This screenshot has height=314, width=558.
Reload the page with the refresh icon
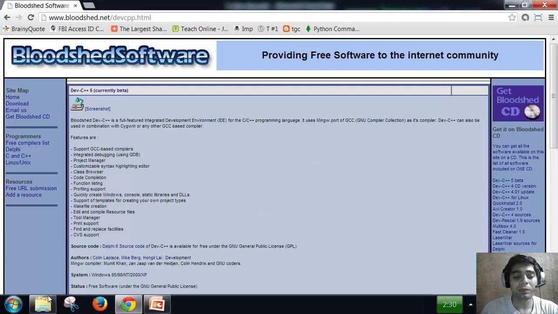click(31, 17)
